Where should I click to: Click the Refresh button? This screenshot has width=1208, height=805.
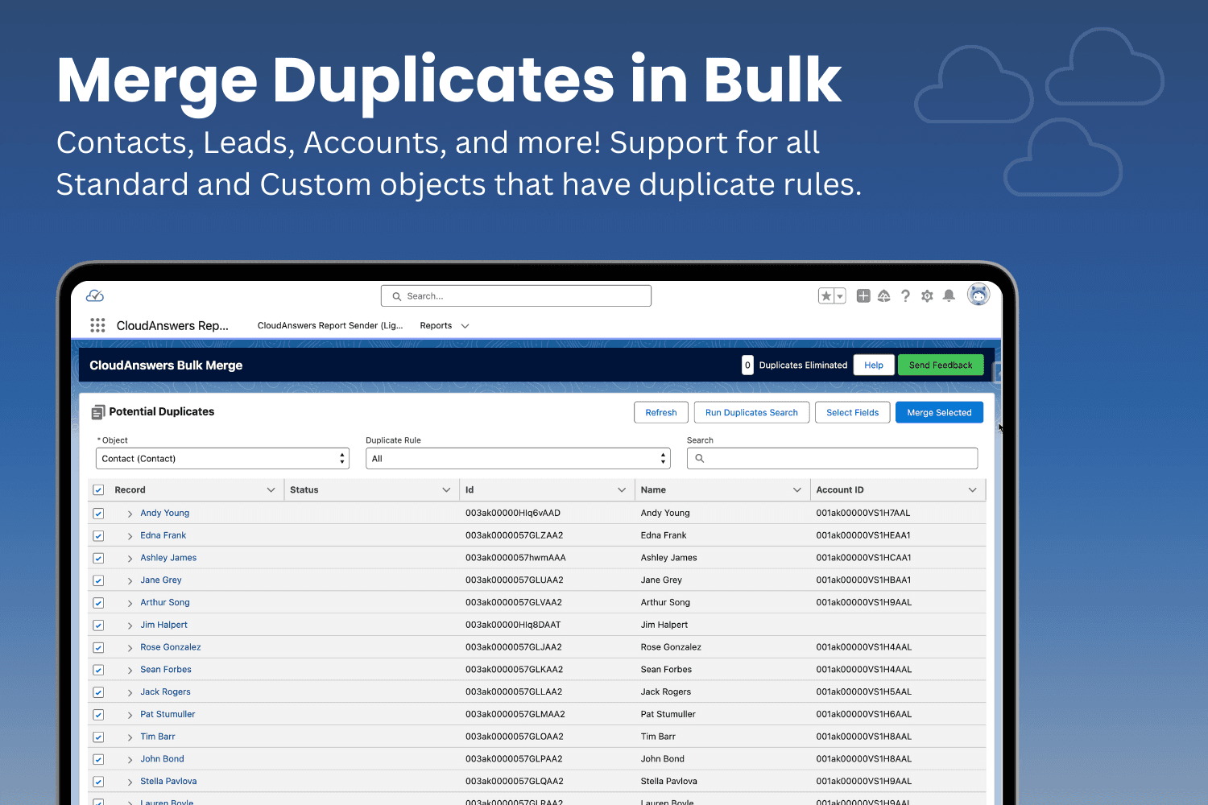coord(661,412)
